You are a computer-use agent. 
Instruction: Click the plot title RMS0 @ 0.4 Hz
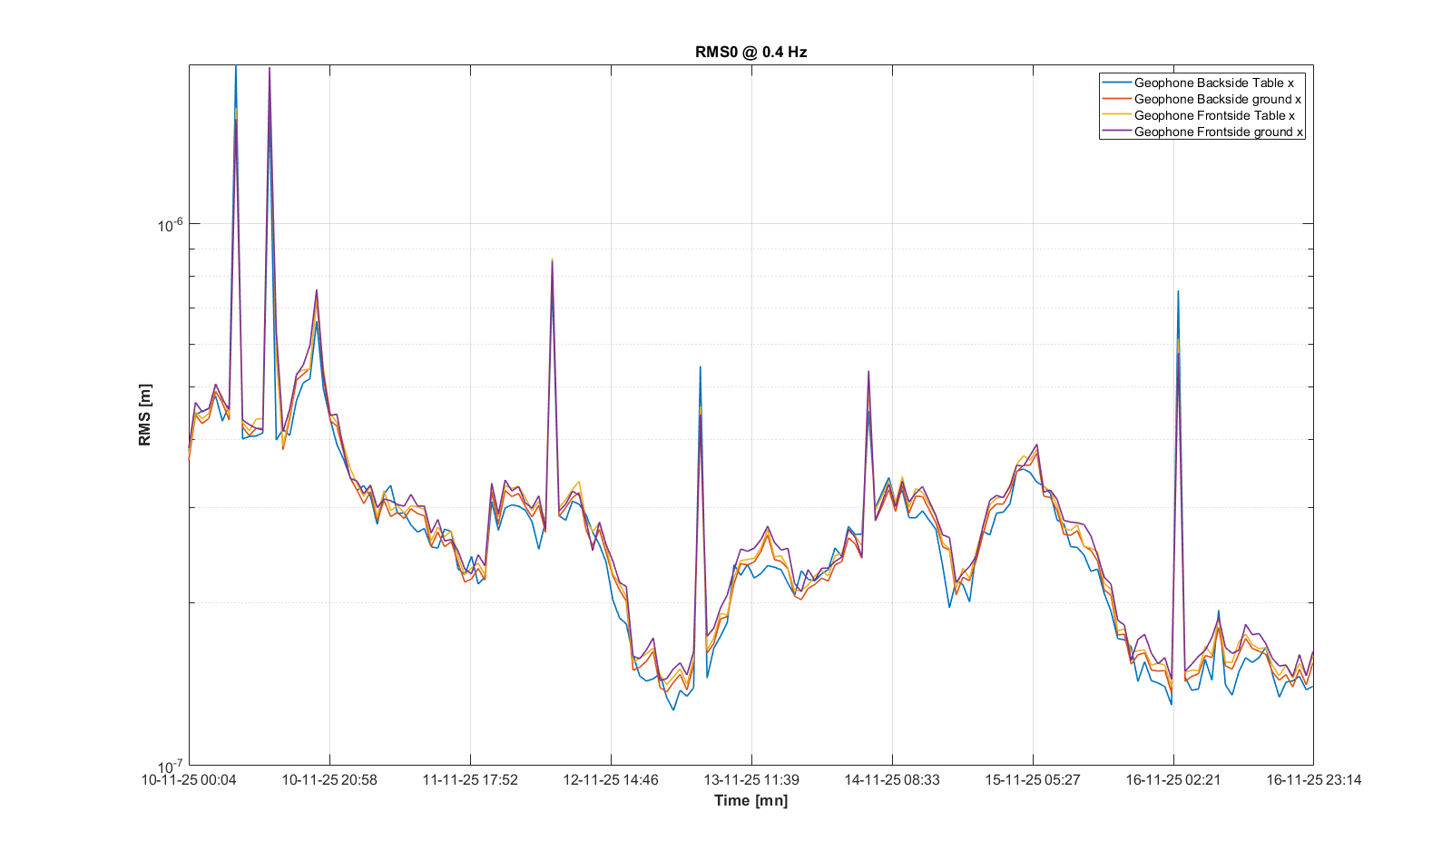[751, 52]
